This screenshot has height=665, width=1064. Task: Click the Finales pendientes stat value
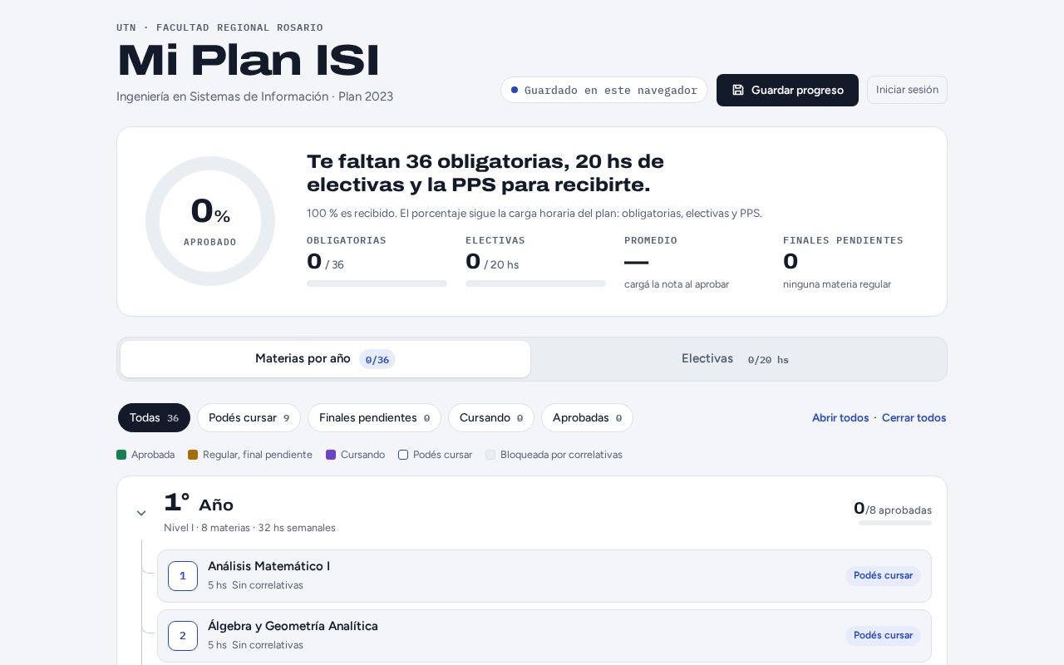point(791,262)
